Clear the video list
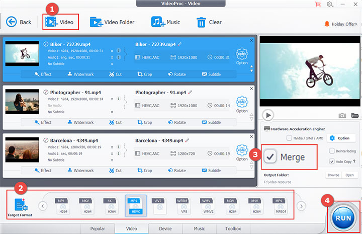362x234 pixels. (209, 22)
